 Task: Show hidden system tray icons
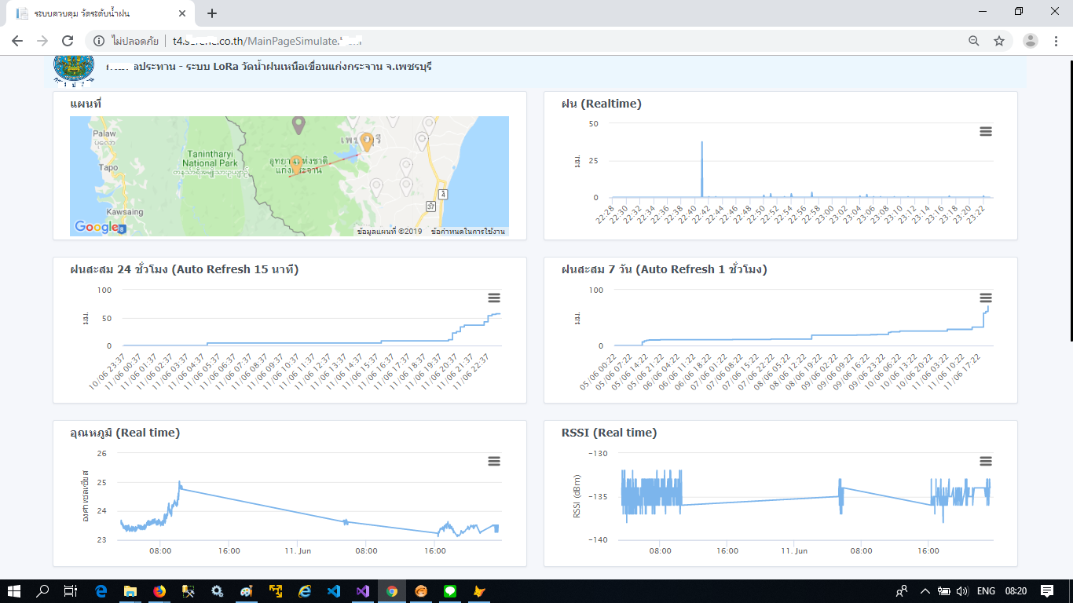point(925,591)
